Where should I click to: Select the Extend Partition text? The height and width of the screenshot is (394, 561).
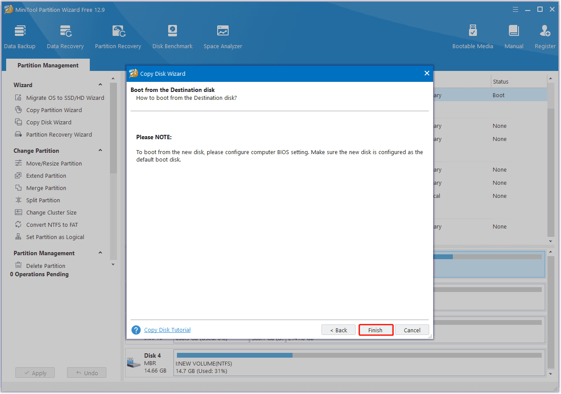46,176
